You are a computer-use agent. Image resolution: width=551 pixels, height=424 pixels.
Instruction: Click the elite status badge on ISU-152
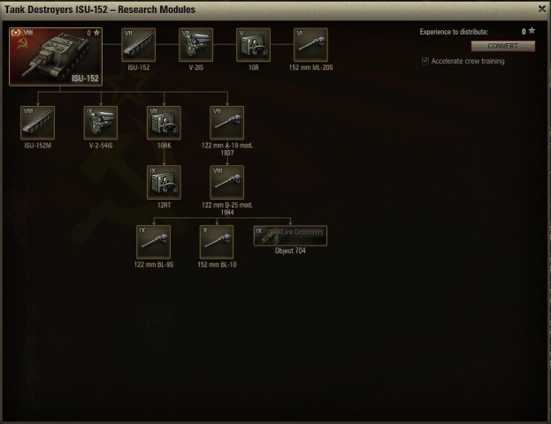point(16,33)
